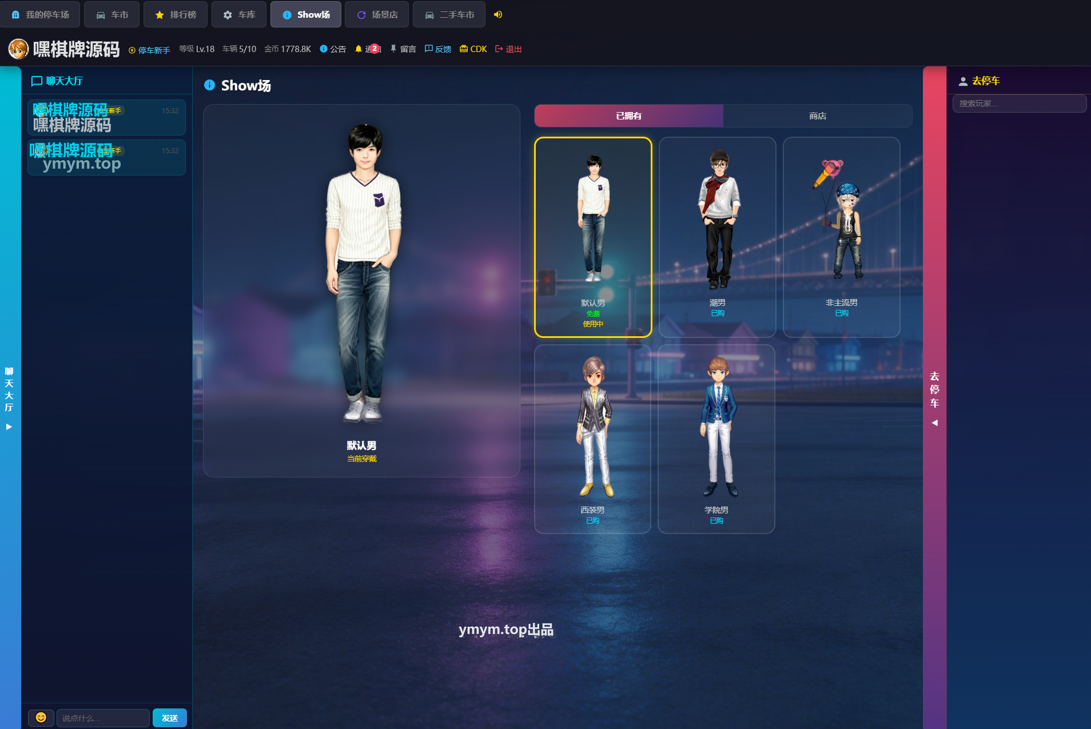The width and height of the screenshot is (1091, 729).
Task: Open the 公告 announcement info icon
Action: (324, 49)
